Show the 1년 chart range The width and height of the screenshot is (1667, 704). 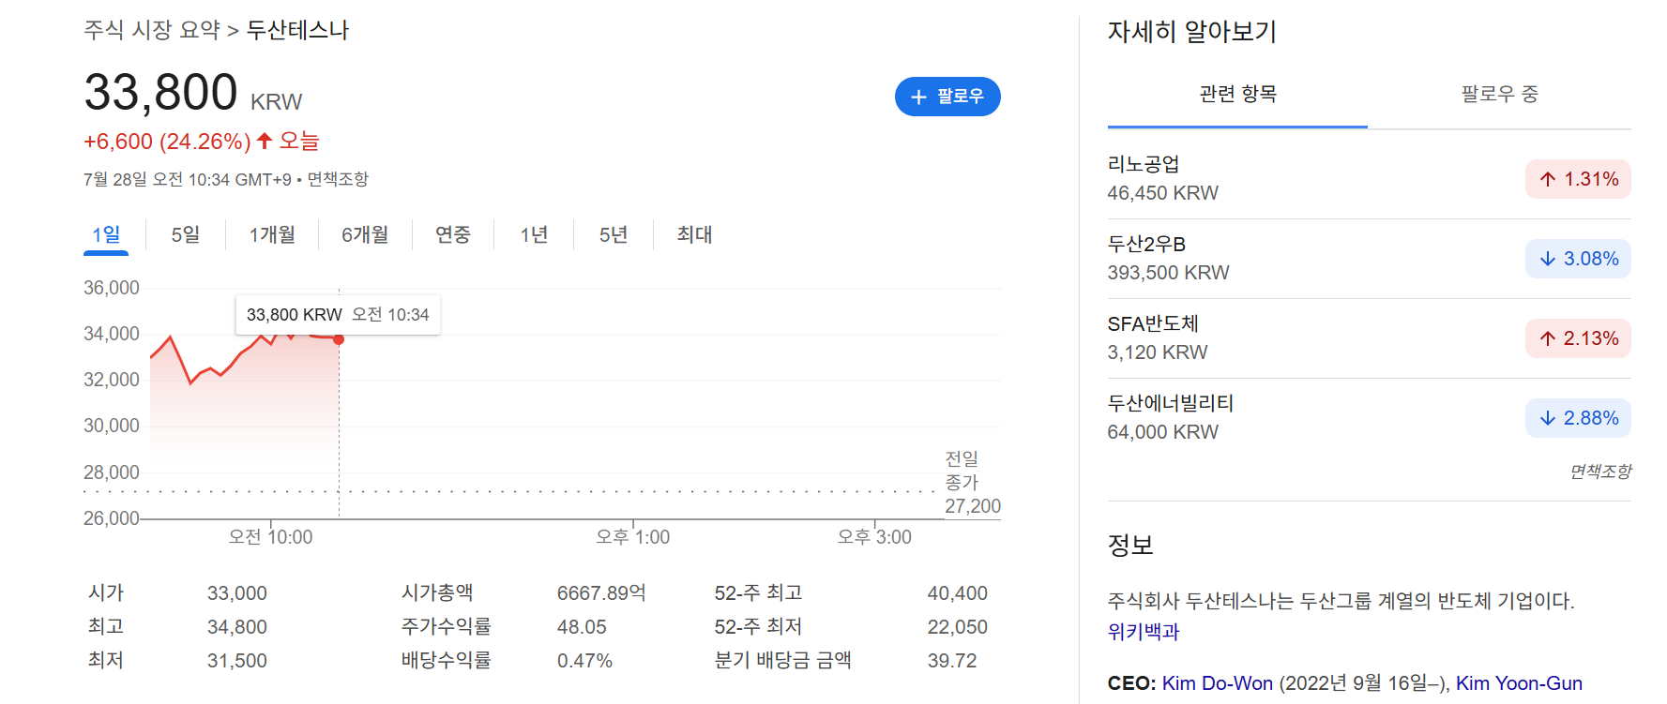[534, 234]
